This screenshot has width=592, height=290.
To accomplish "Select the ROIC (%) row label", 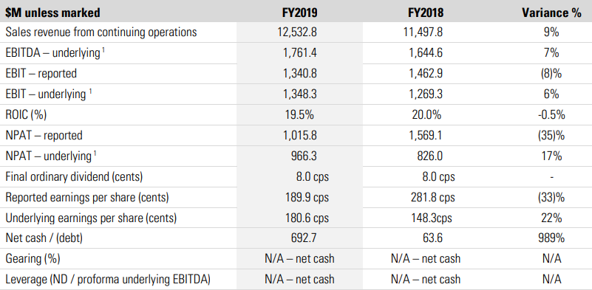I will click(x=26, y=114).
